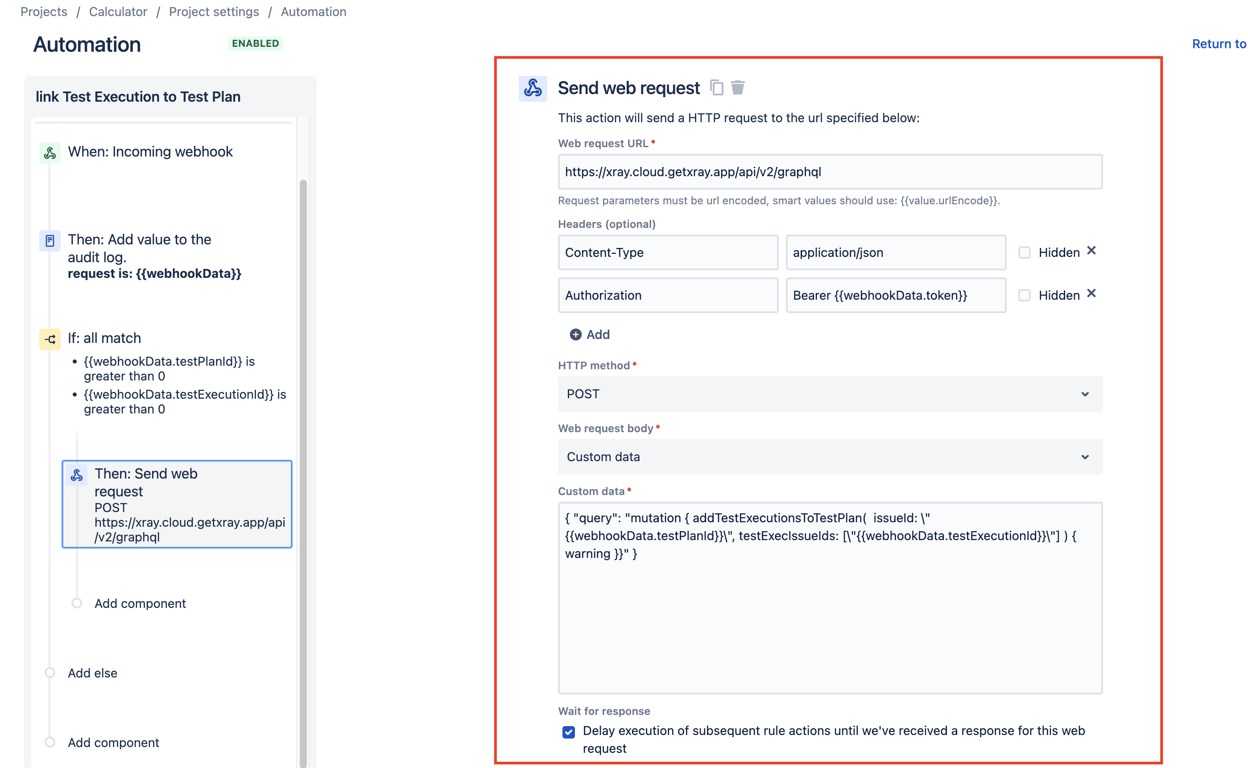Toggle Hidden for Authorization header
The width and height of the screenshot is (1248, 768).
point(1024,295)
